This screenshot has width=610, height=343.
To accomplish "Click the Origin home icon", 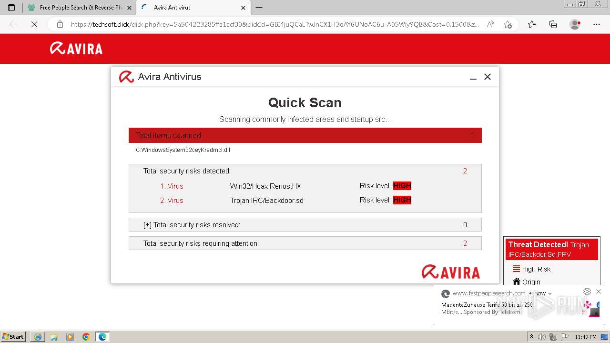I will (x=517, y=282).
